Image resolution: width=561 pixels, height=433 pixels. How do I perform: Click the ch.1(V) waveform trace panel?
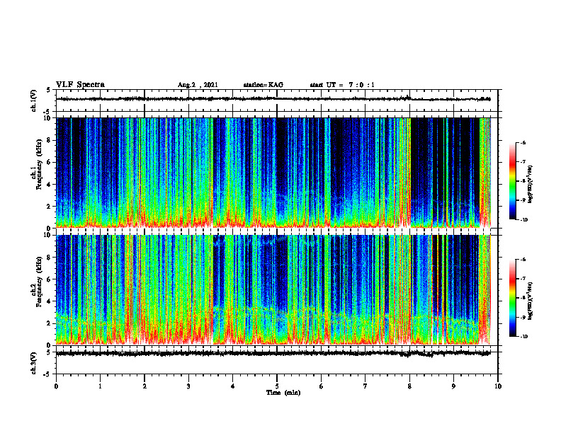(x=277, y=100)
